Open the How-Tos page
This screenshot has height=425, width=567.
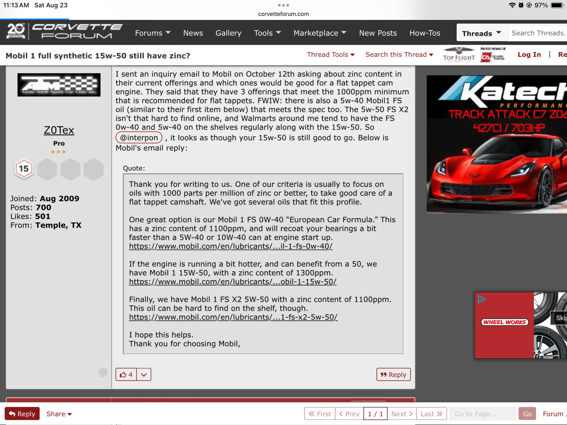[425, 33]
